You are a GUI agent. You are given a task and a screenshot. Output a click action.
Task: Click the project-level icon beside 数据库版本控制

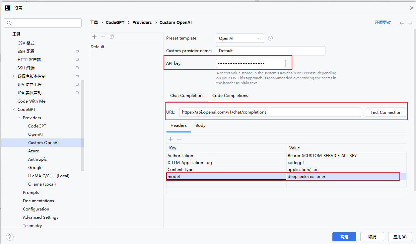click(x=77, y=76)
